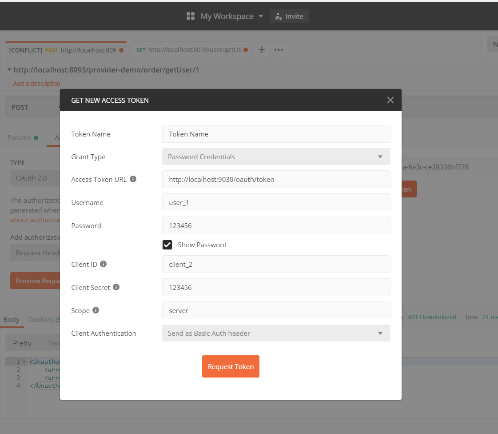The height and width of the screenshot is (434, 498).
Task: Click the Client Secret info icon
Action: point(116,287)
